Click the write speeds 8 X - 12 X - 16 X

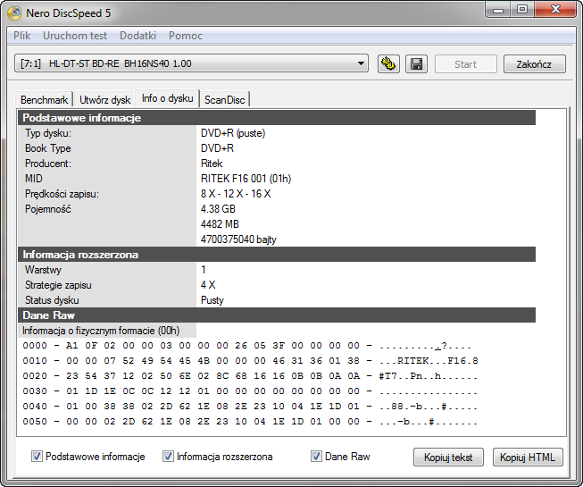236,194
